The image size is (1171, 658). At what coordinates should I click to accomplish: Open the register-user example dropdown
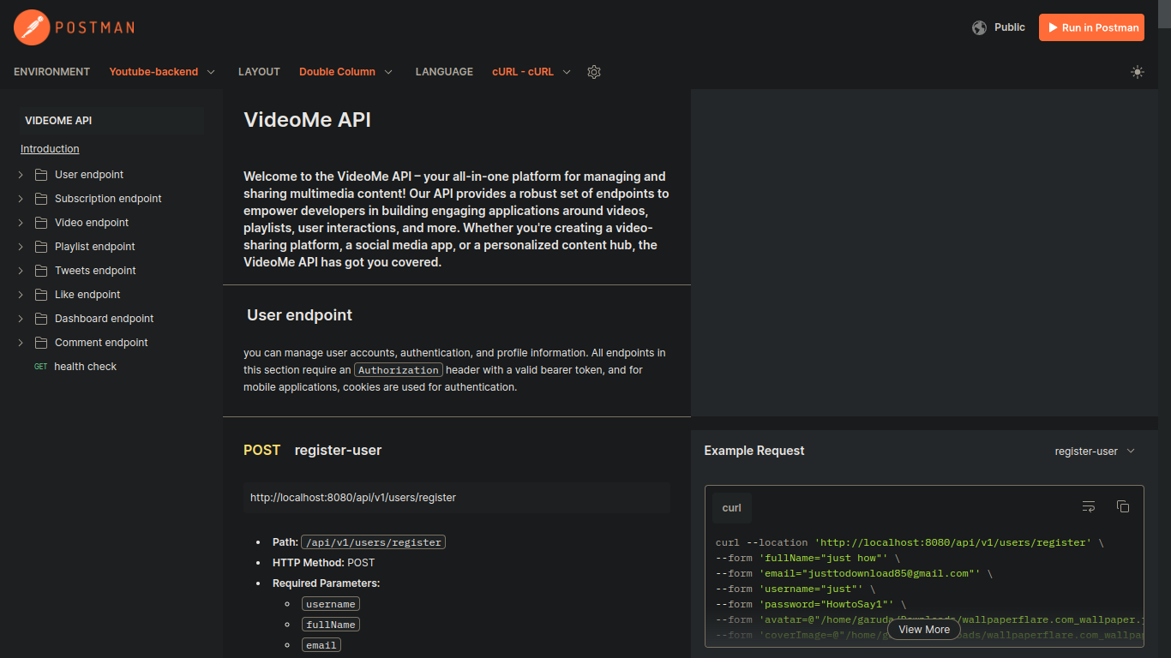1095,452
